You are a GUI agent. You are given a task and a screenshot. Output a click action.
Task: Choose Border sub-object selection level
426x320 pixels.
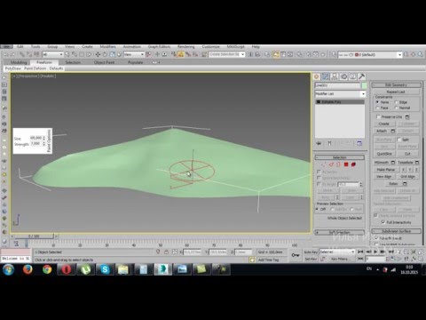point(338,164)
